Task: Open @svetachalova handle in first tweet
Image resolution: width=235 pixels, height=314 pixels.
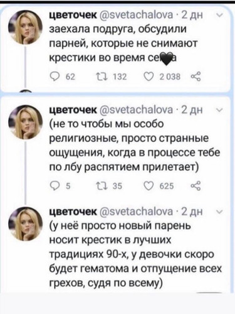Action: (x=137, y=15)
